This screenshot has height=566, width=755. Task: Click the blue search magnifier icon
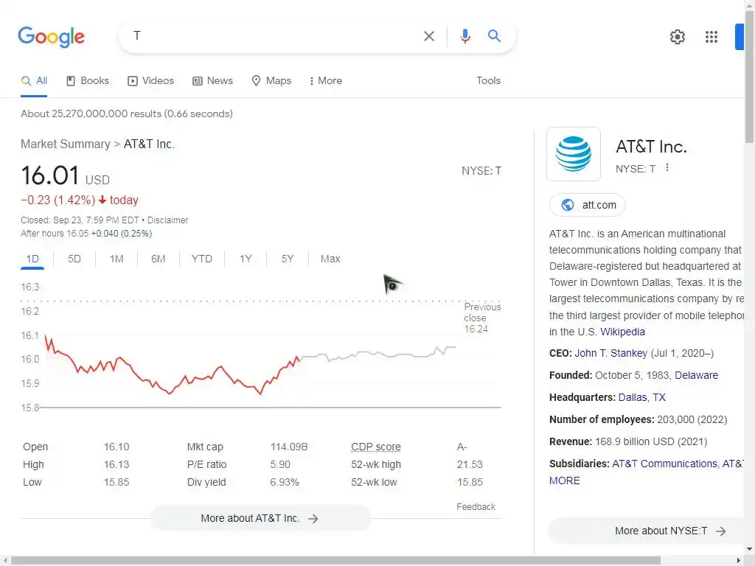point(495,36)
